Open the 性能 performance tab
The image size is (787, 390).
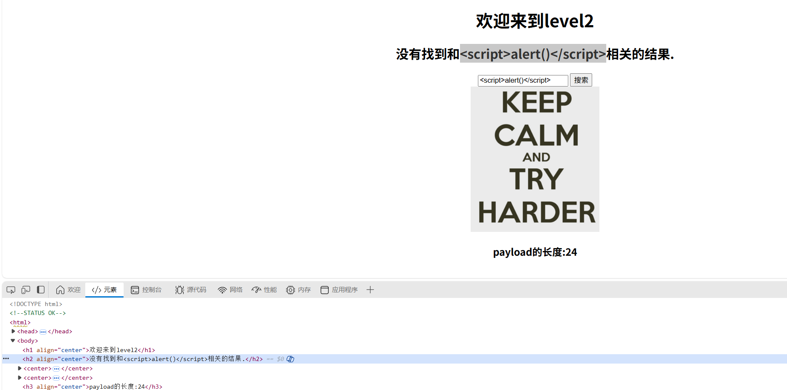(x=264, y=290)
